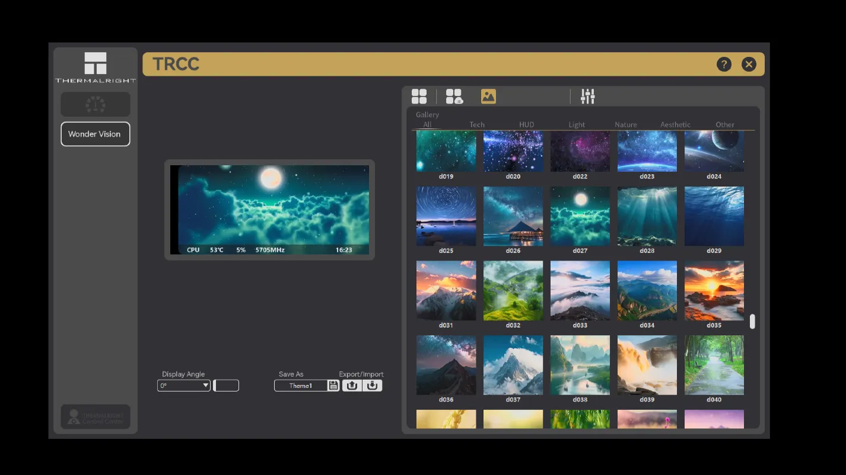Open the cloud themes icon
846x475 pixels.
click(x=454, y=97)
